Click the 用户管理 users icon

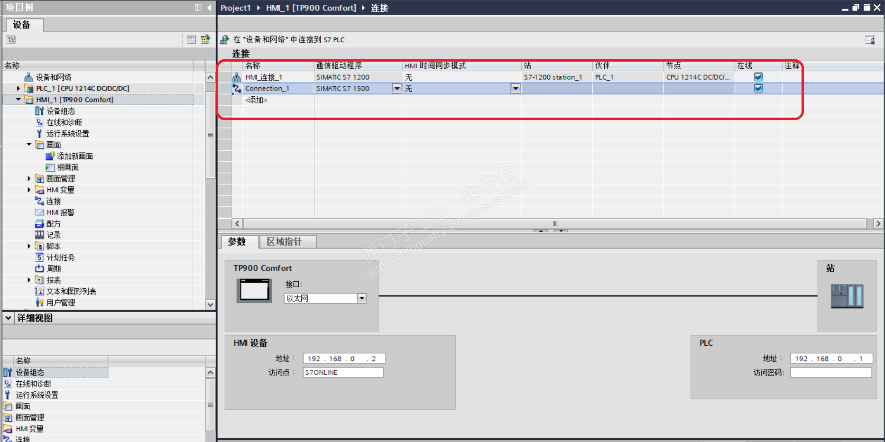(x=39, y=303)
